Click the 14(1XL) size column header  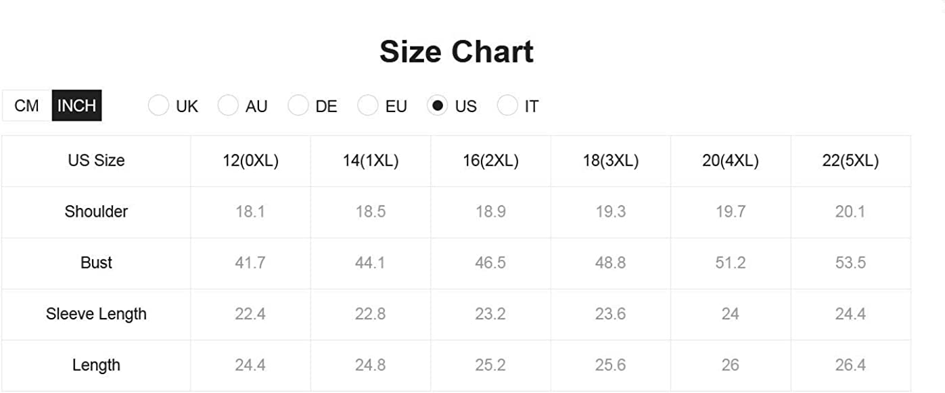coord(370,161)
